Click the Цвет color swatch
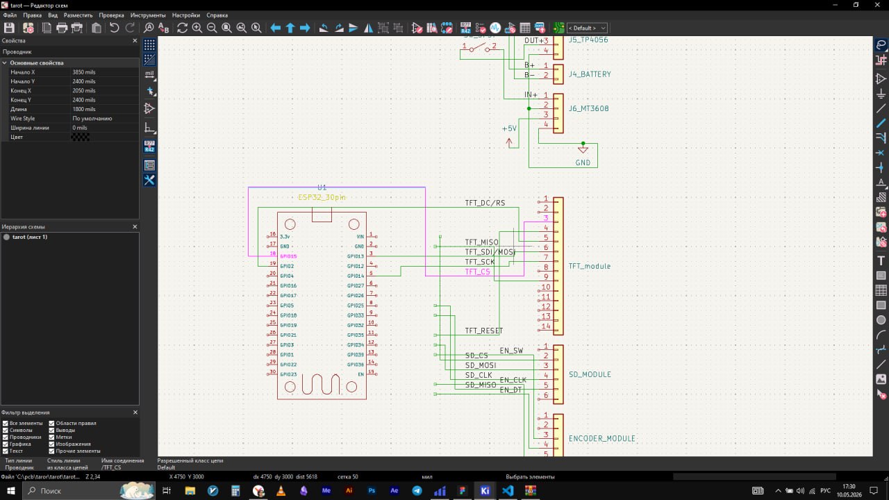 click(x=81, y=137)
